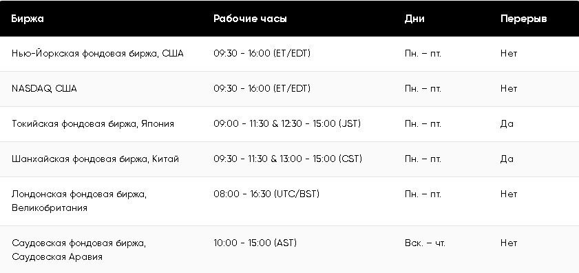Screen dimensions: 579x273
Task: Click the Tokyo hours with JST
Action: tap(287, 124)
